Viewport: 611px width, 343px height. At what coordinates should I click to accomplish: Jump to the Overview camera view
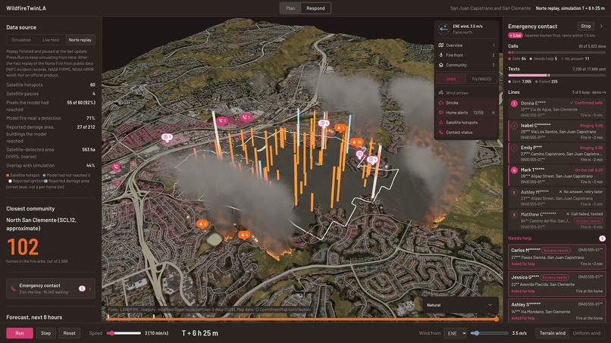(x=466, y=45)
